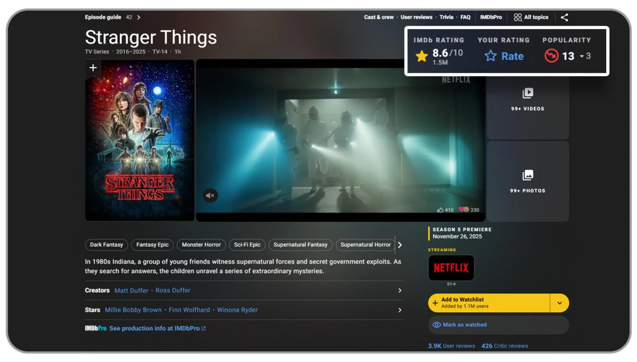Open Matt Duffer's creator page
This screenshot has height=362, width=637.
[x=131, y=290]
